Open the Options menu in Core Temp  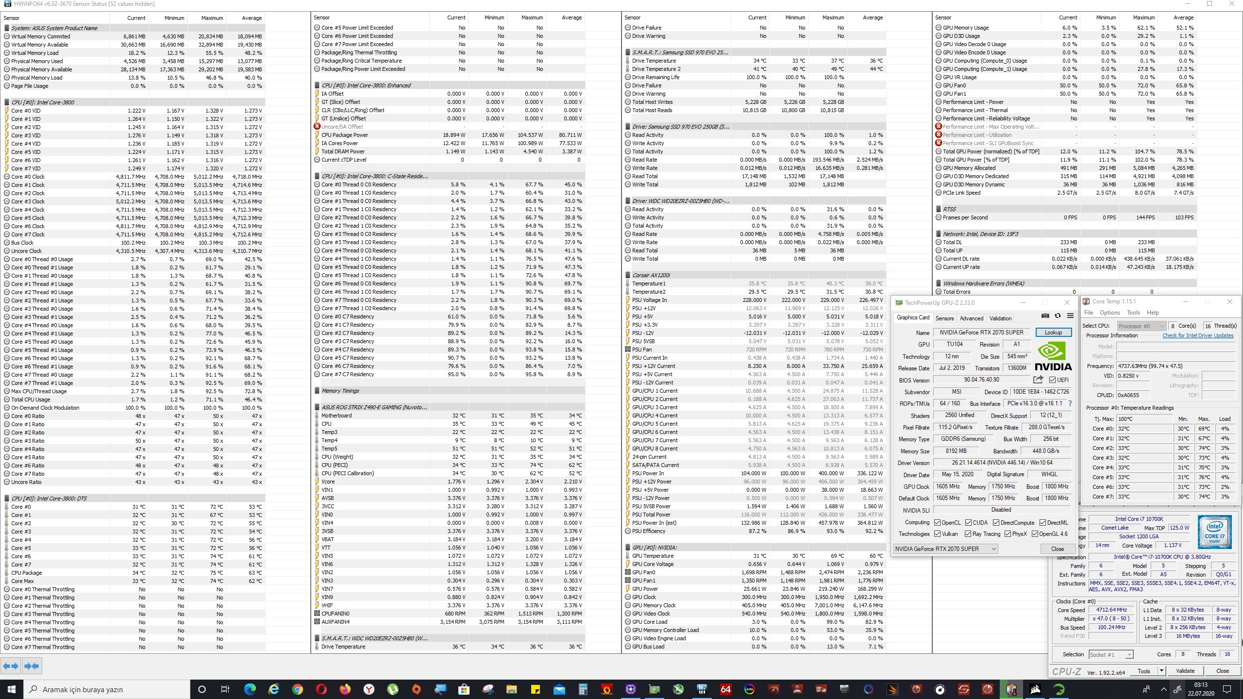tap(1110, 313)
